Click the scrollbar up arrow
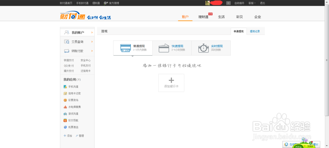 [x=327, y=2]
